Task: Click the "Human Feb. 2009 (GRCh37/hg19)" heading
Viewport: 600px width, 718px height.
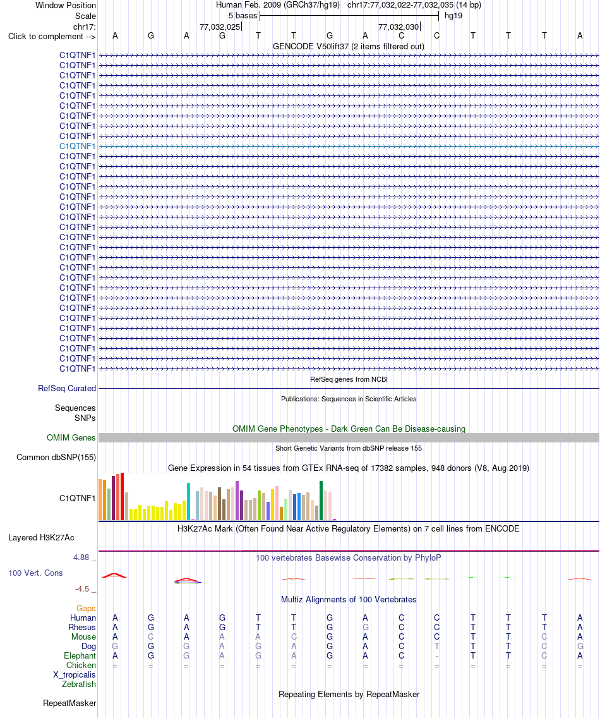Action: 278,5
